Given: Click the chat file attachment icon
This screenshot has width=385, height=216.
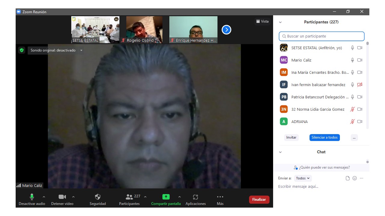Looking at the screenshot, I should click(x=348, y=178).
